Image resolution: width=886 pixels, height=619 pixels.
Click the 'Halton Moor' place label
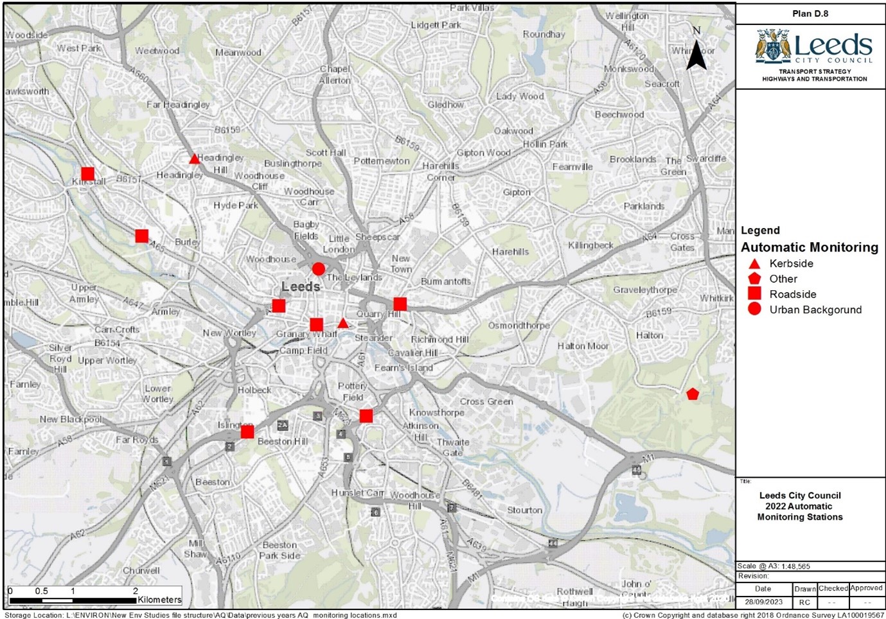click(x=583, y=345)
